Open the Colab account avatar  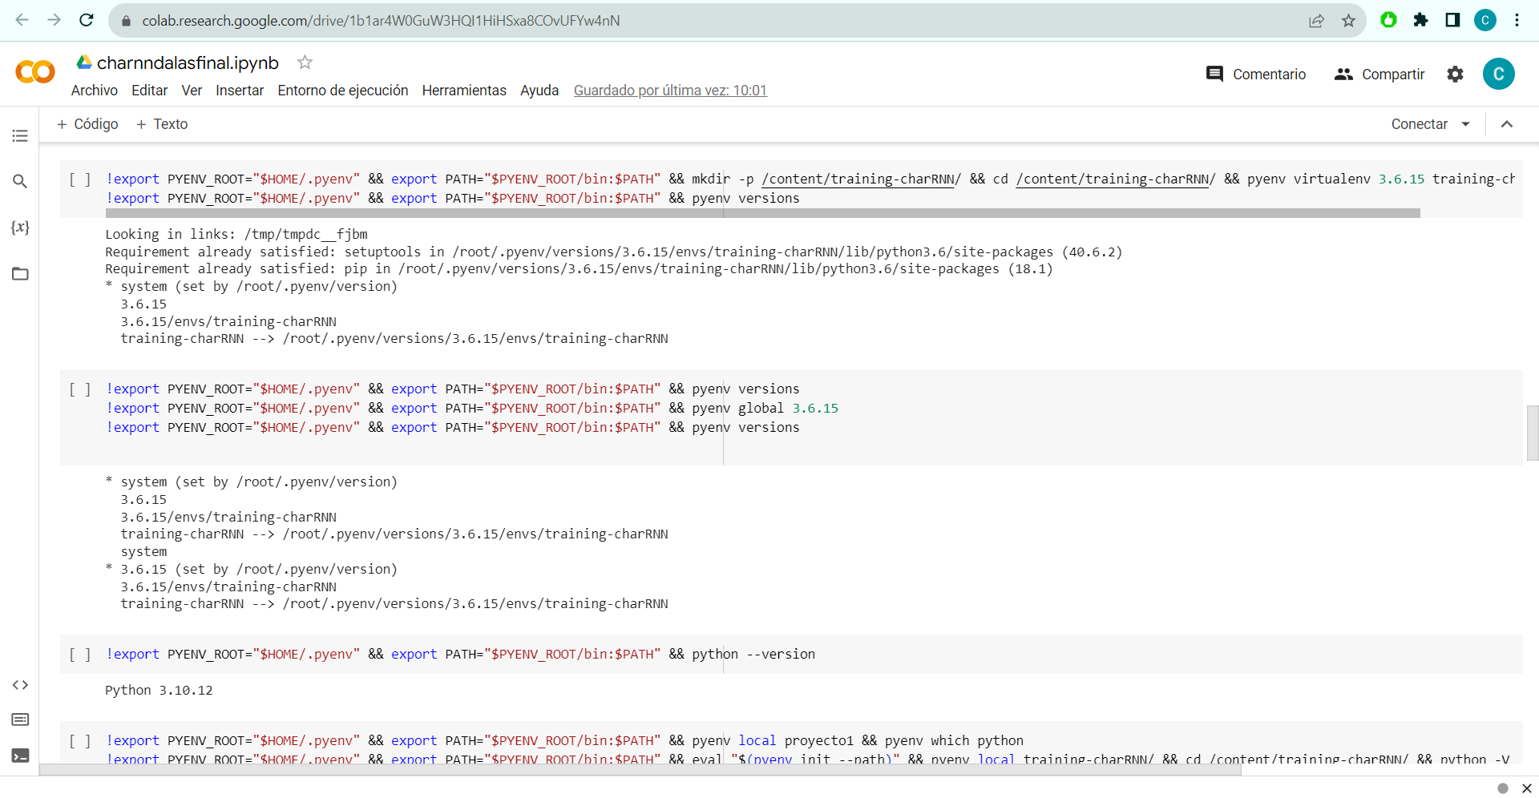pos(1498,74)
